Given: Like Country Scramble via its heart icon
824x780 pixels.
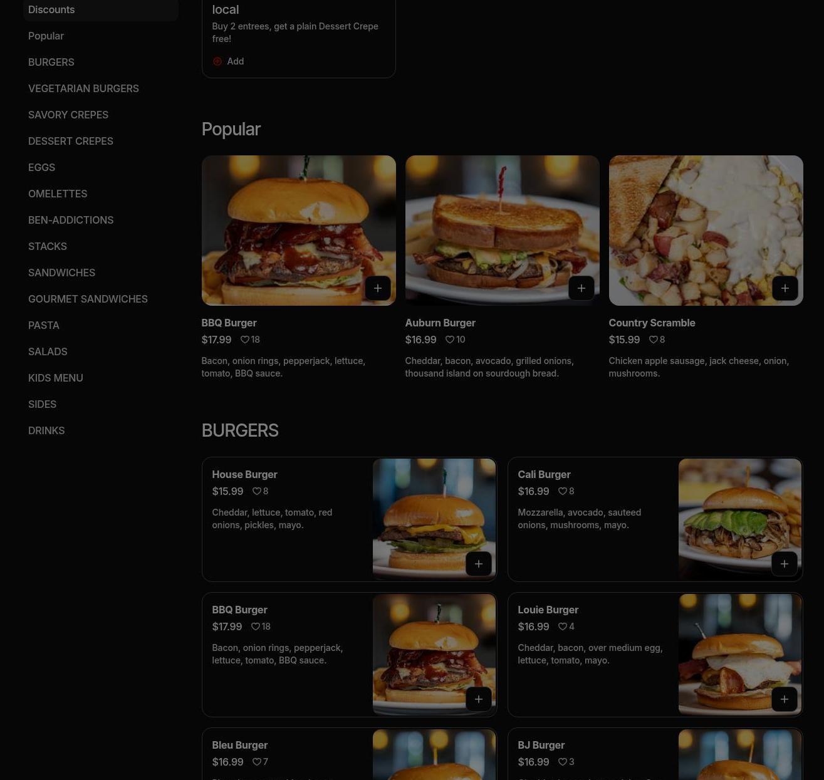Looking at the screenshot, I should (x=653, y=340).
